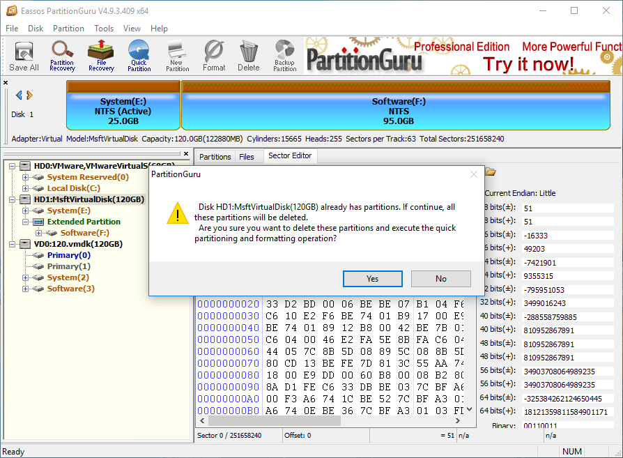Click the PartitionGuru app title icon

coord(12,10)
